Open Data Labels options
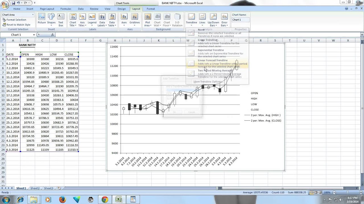The image size is (364, 204). coord(102,20)
